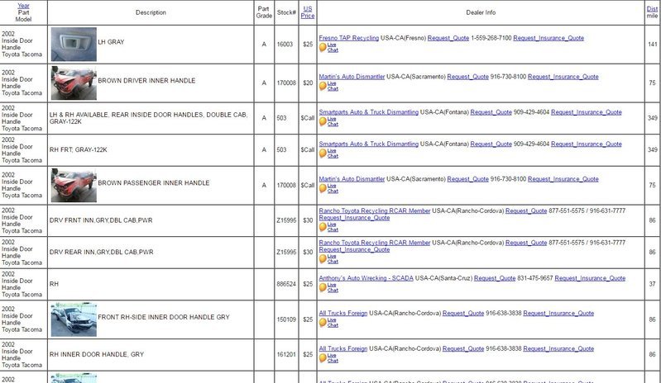View BROWN PASSENGER INNER HANDLE thumbnail image
Viewport: 661px width, 383px height.
[74, 186]
